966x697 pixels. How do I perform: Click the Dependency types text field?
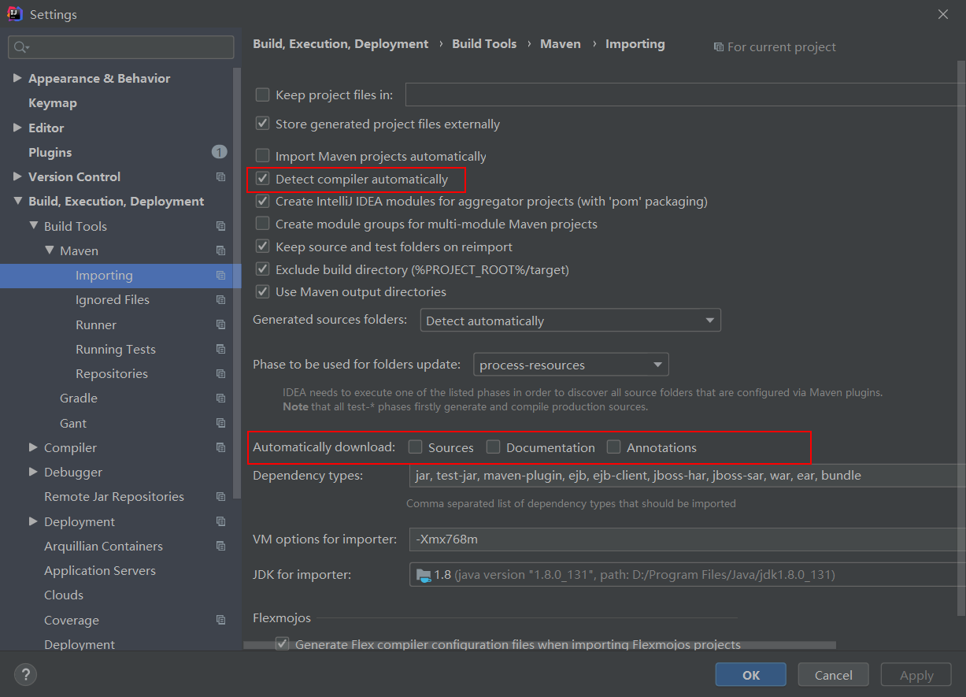(687, 476)
